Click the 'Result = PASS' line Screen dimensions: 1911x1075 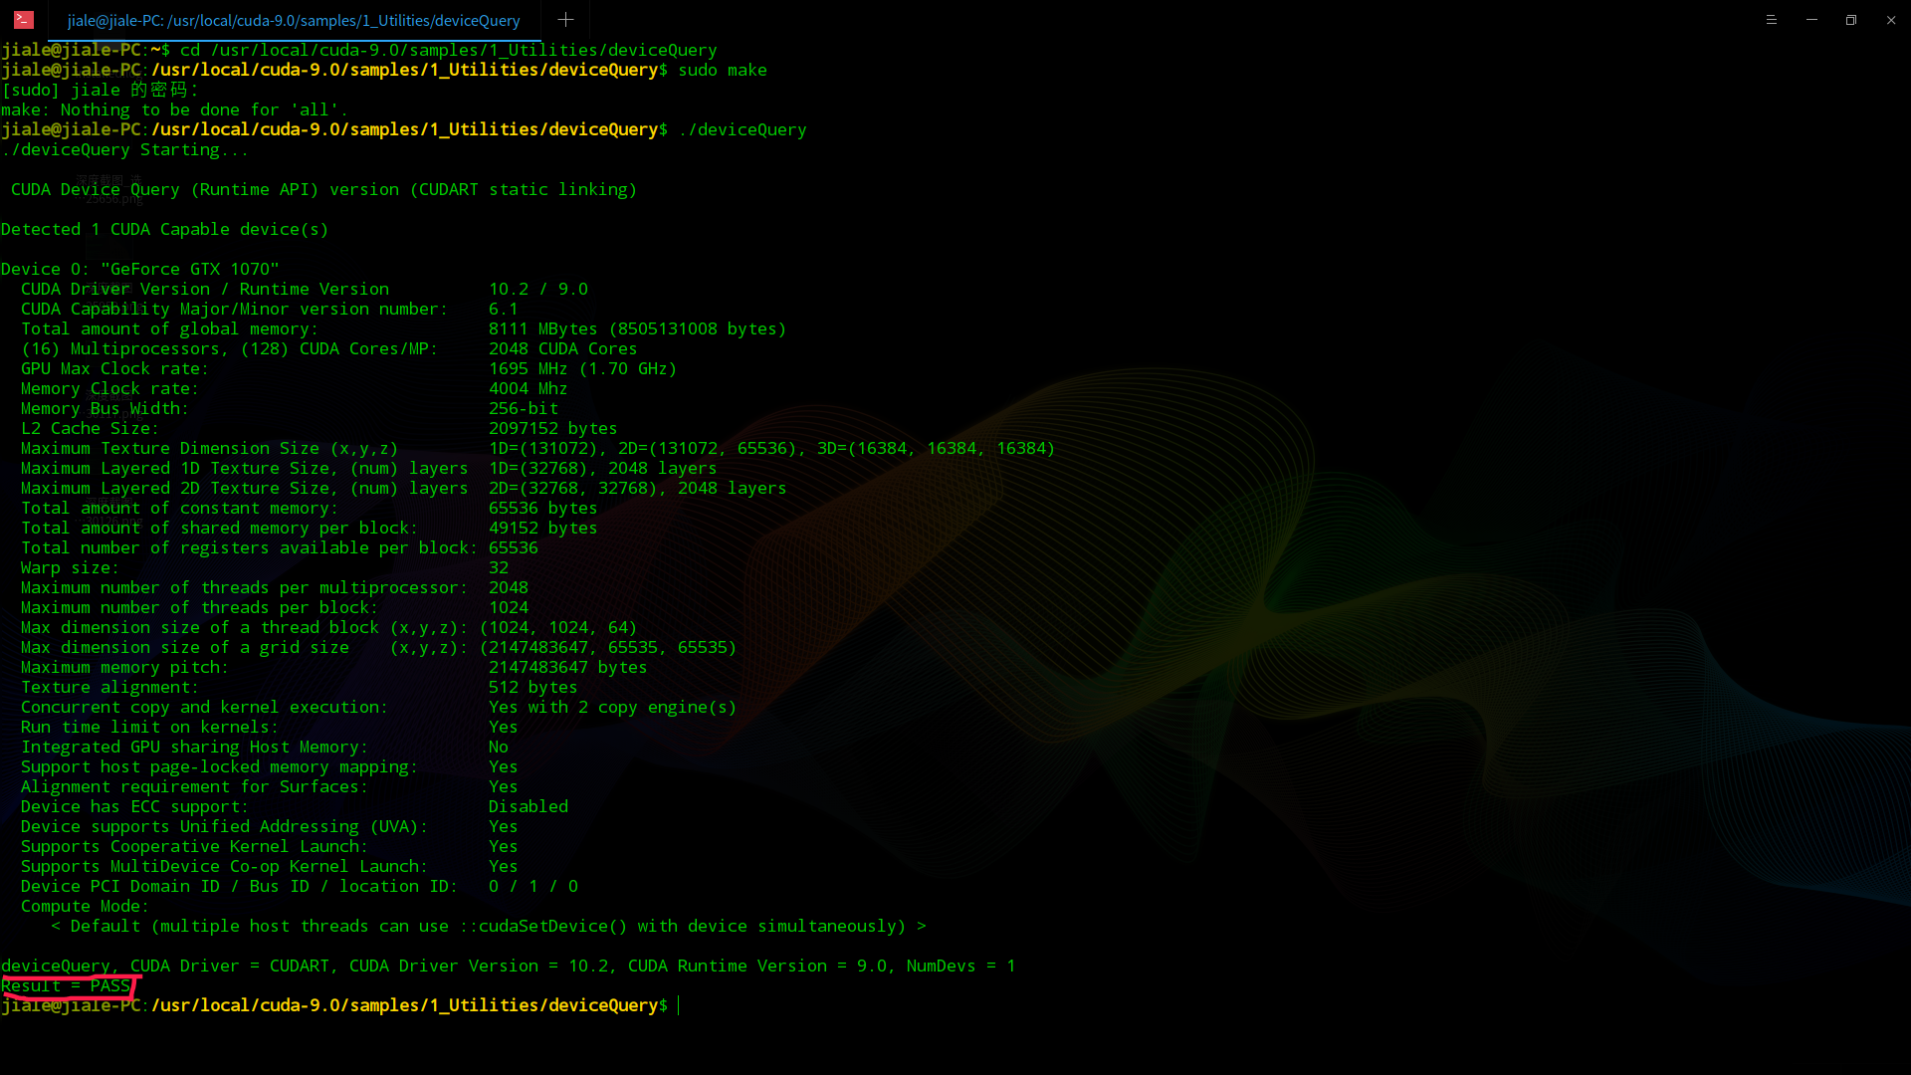66,985
